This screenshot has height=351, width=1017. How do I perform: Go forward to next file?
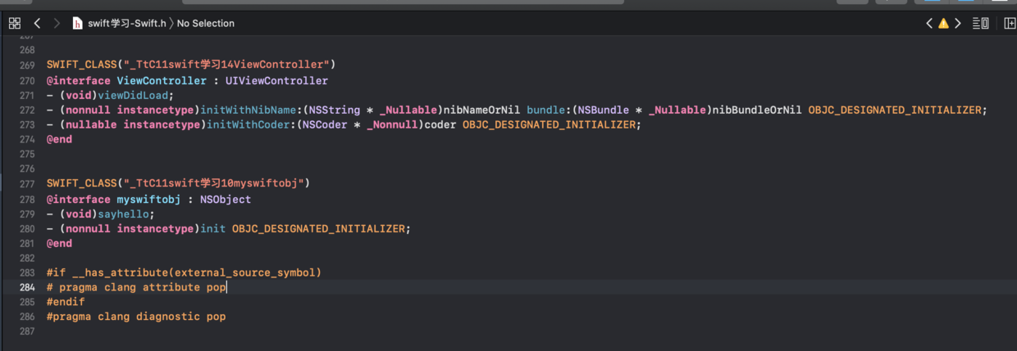(x=57, y=23)
